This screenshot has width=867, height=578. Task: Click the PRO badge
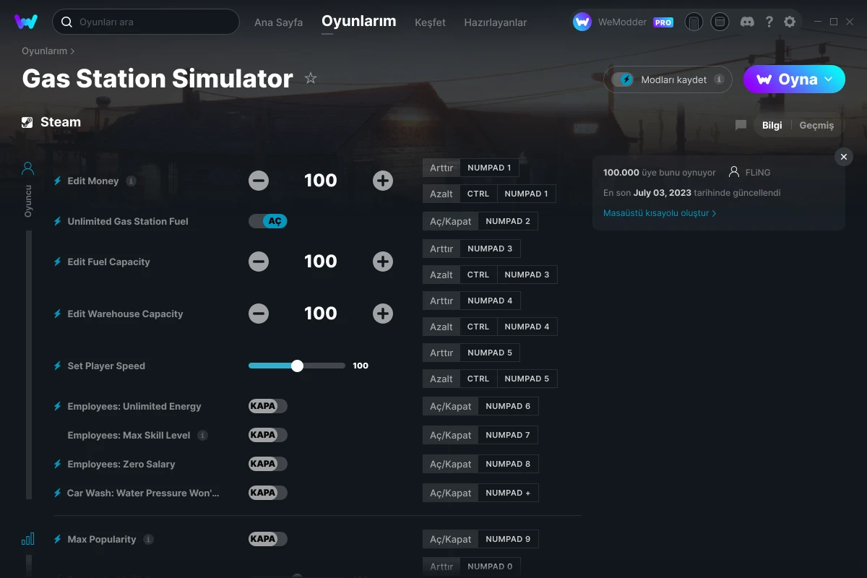click(663, 22)
